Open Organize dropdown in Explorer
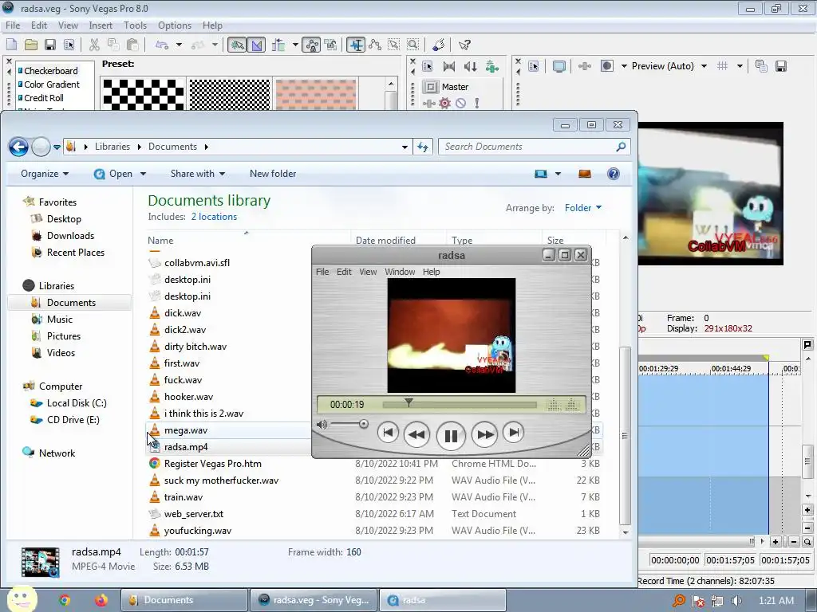Image resolution: width=817 pixels, height=612 pixels. tap(45, 174)
